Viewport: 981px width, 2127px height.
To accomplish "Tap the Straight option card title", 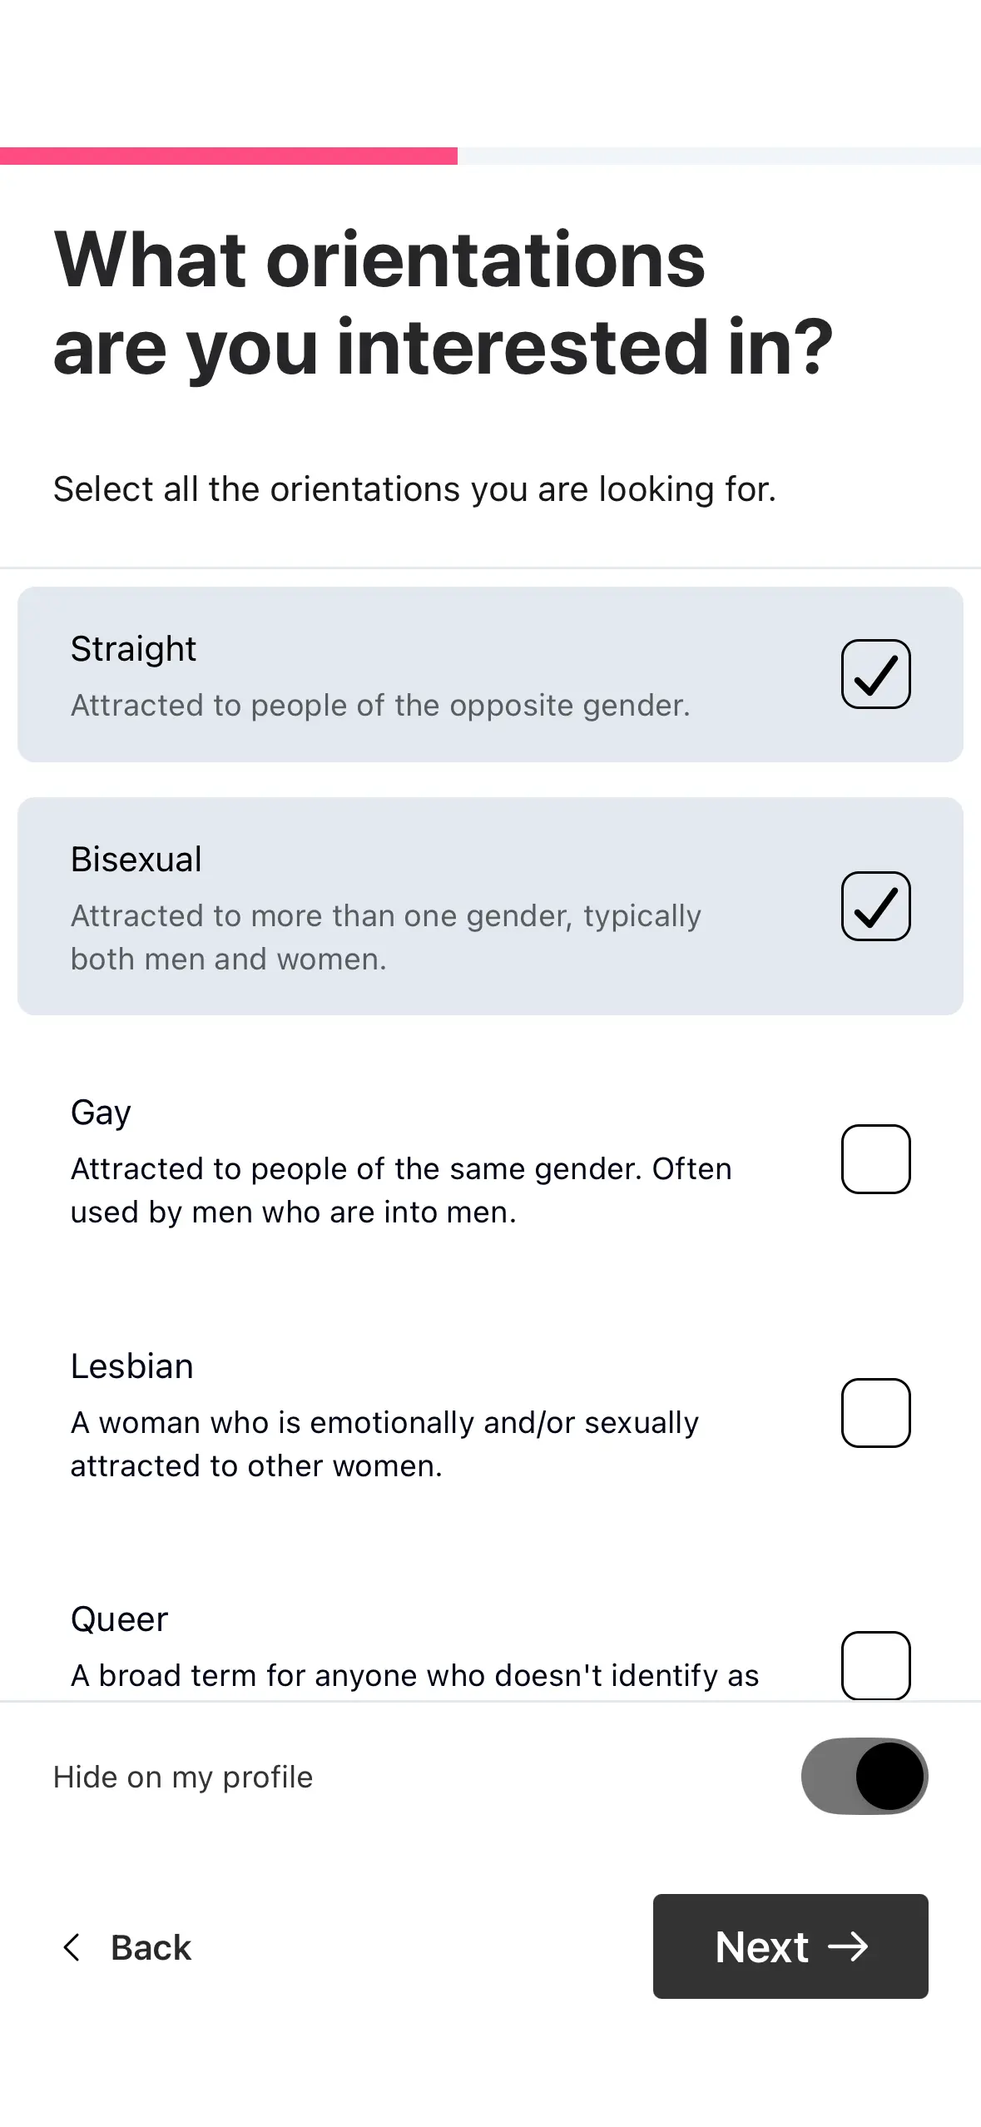I will [133, 649].
